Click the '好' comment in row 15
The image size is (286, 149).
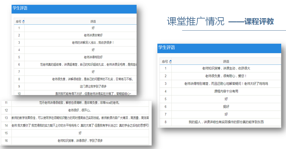coord(80,133)
